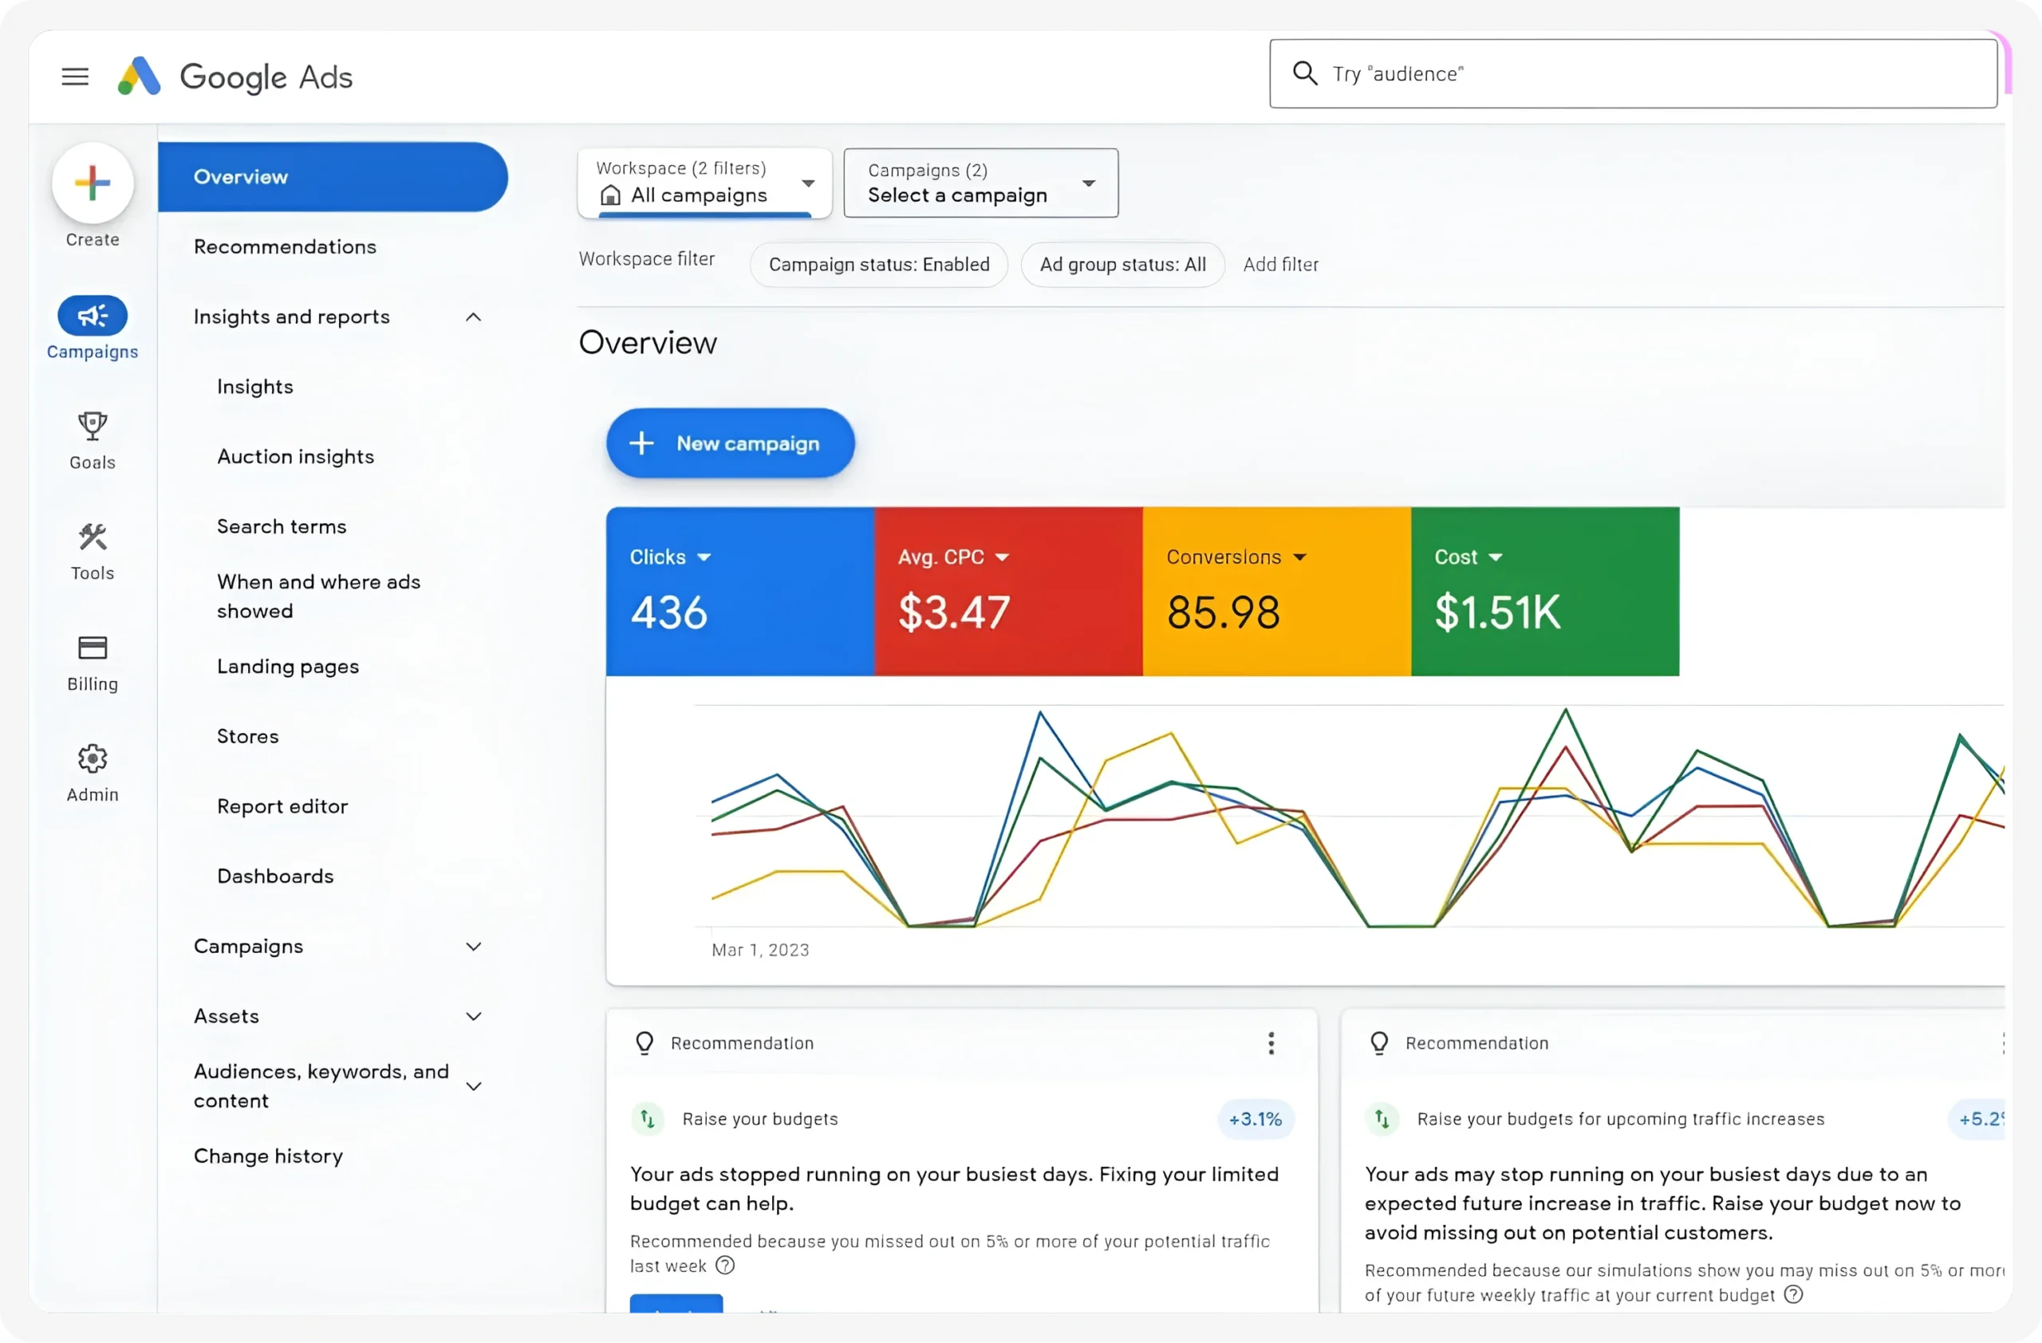
Task: Expand the Campaigns sidebar section
Action: point(473,946)
